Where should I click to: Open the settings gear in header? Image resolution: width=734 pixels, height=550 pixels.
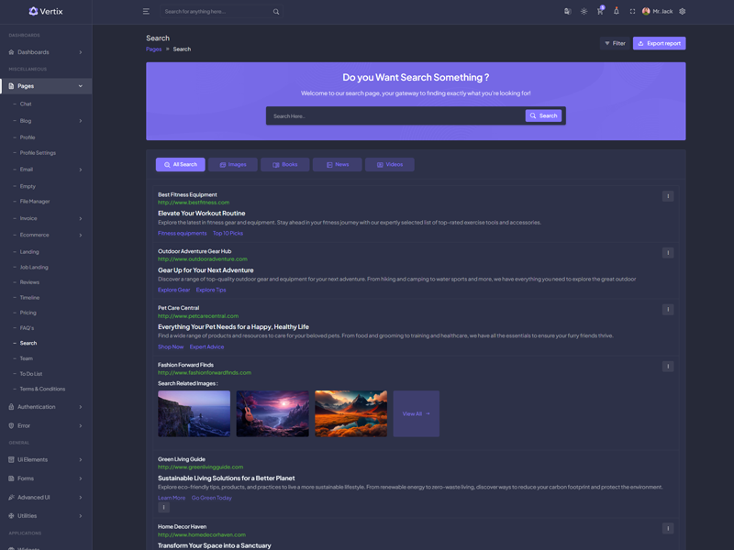[x=682, y=12]
